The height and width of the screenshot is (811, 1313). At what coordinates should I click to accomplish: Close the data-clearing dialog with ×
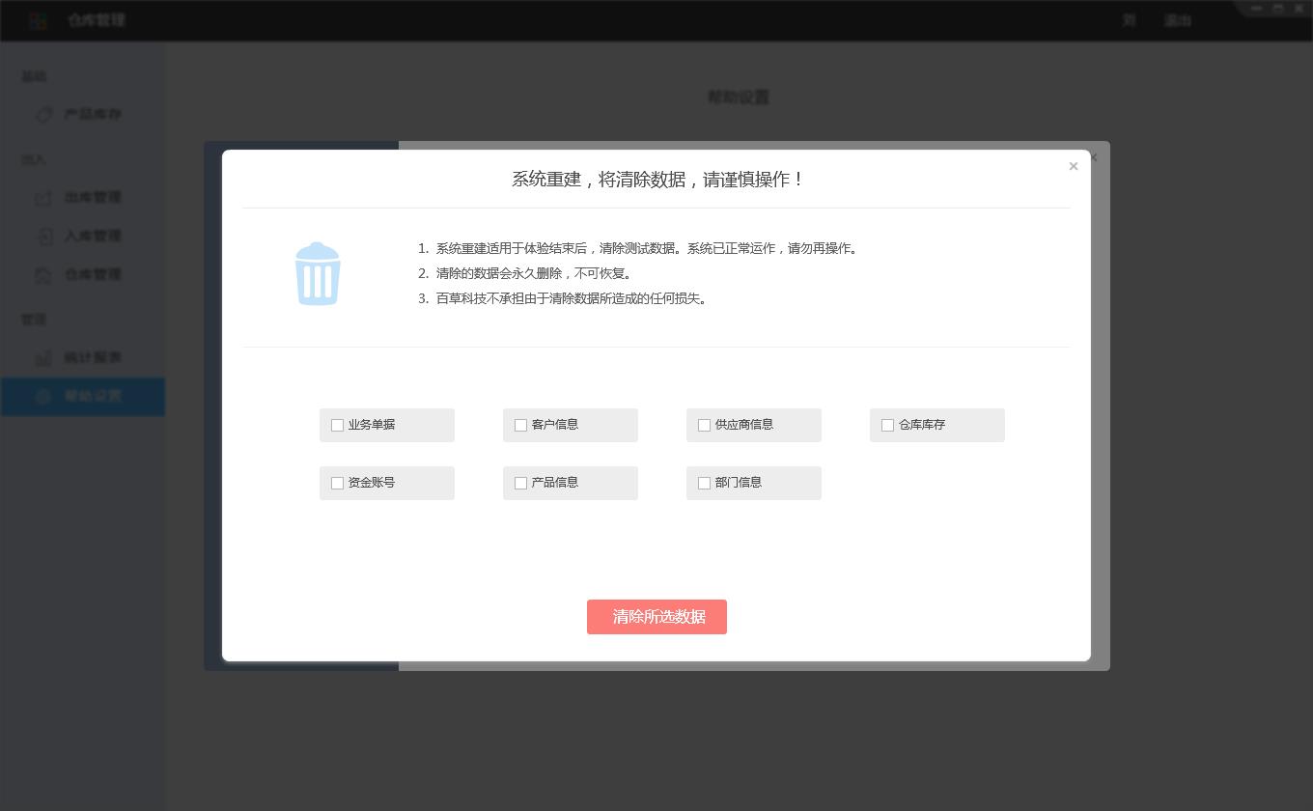coord(1073,166)
